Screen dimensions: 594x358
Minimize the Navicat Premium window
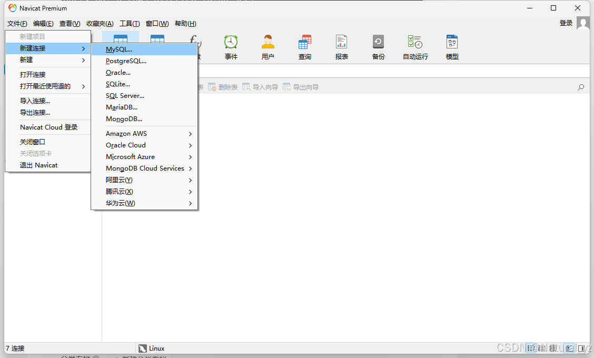tap(530, 8)
